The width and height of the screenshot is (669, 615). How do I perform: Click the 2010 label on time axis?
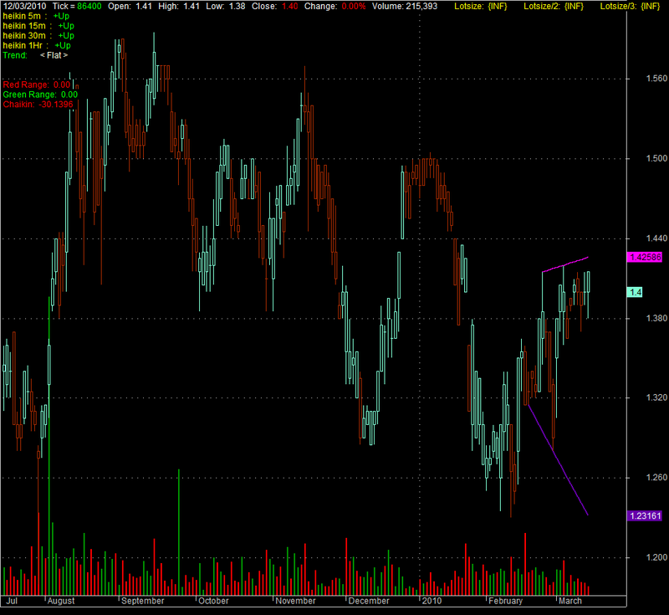click(x=432, y=601)
